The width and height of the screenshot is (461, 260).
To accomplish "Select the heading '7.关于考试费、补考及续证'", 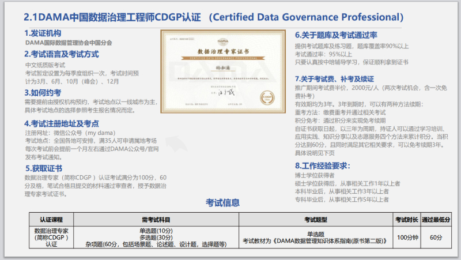I will [334, 79].
